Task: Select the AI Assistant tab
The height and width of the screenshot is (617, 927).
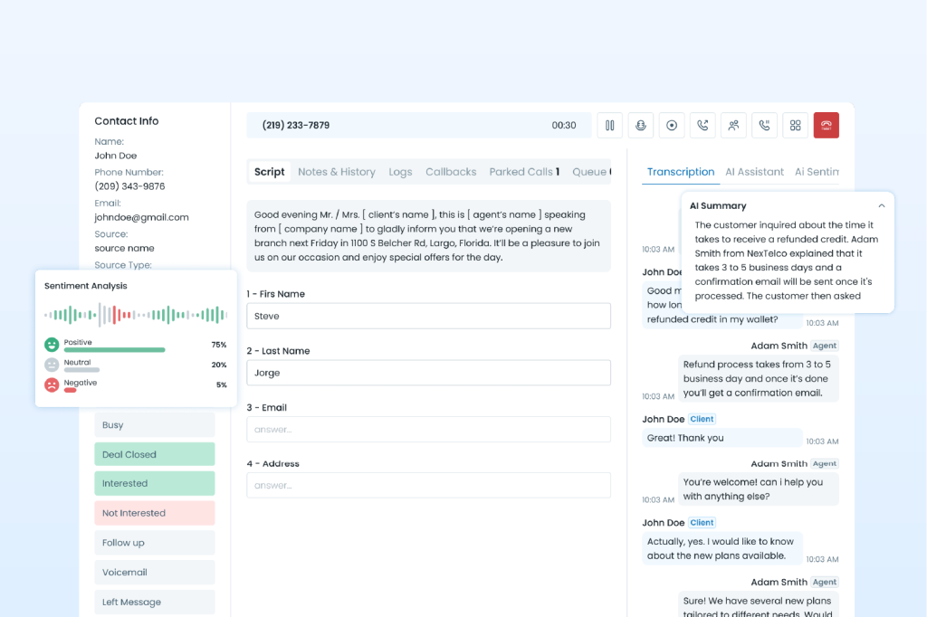Action: (754, 172)
